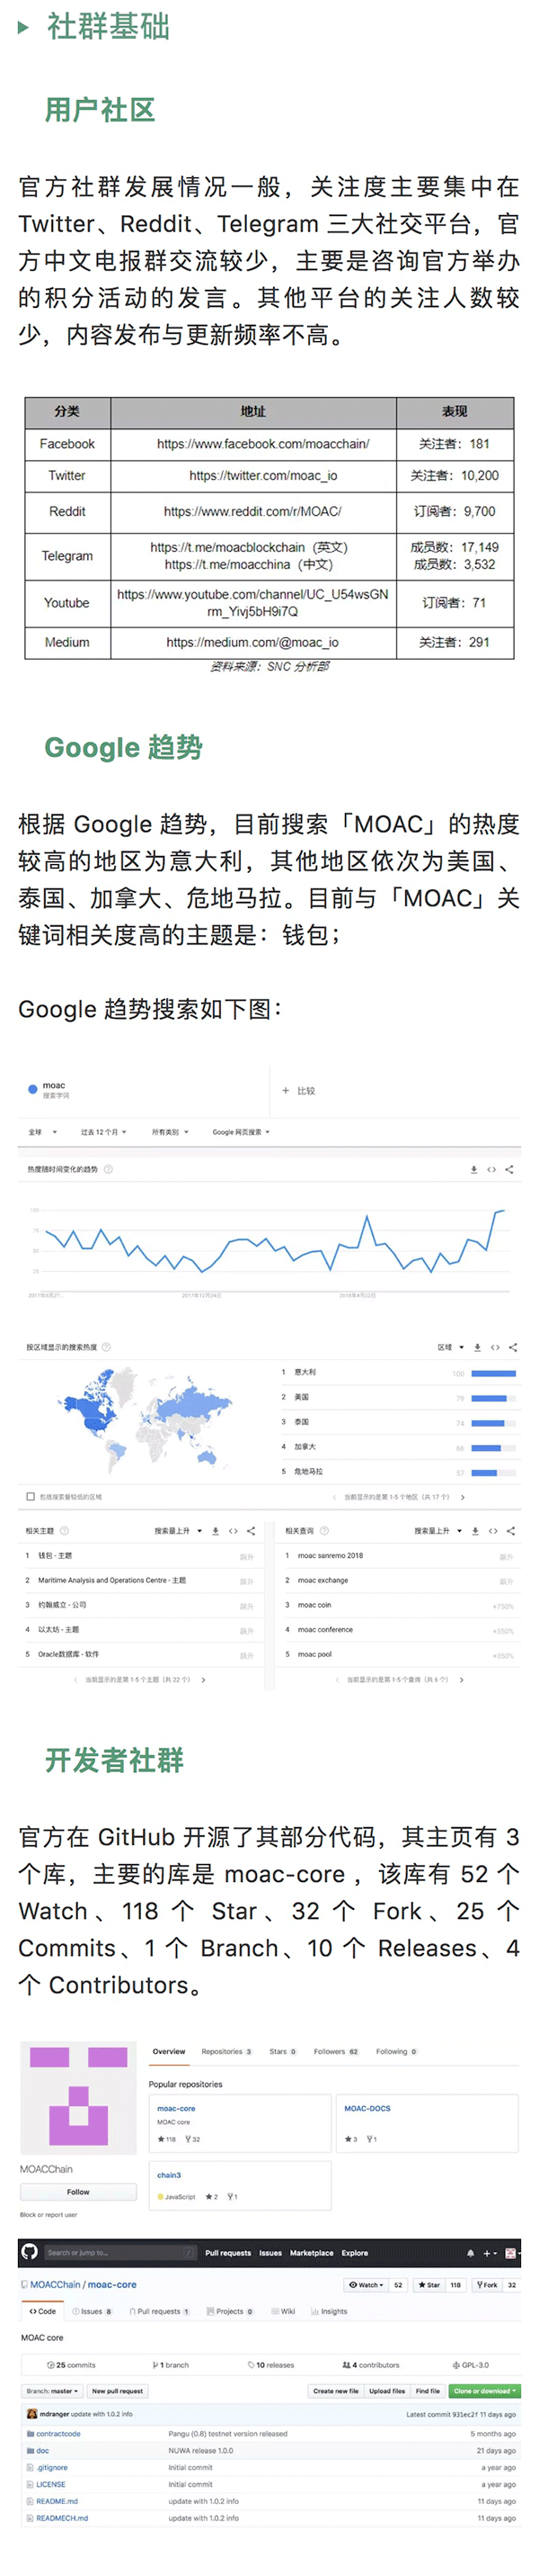Screen dimensions: 539x2576
Task: Open the repository Wiki tab
Action: (284, 2311)
